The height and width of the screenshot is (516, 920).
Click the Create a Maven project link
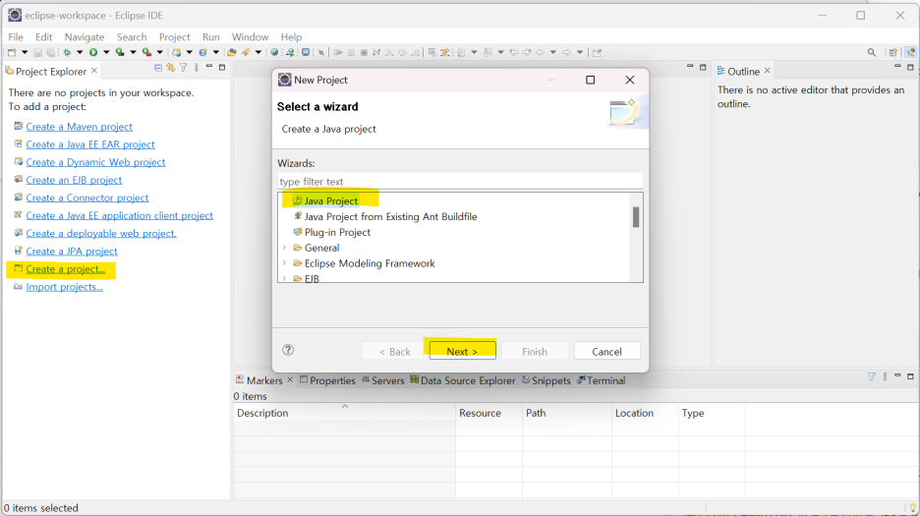point(80,127)
